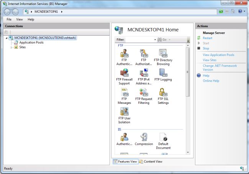Viewport: 249px width, 174px height.
Task: Click the Help link in Actions
Action: pos(206,76)
